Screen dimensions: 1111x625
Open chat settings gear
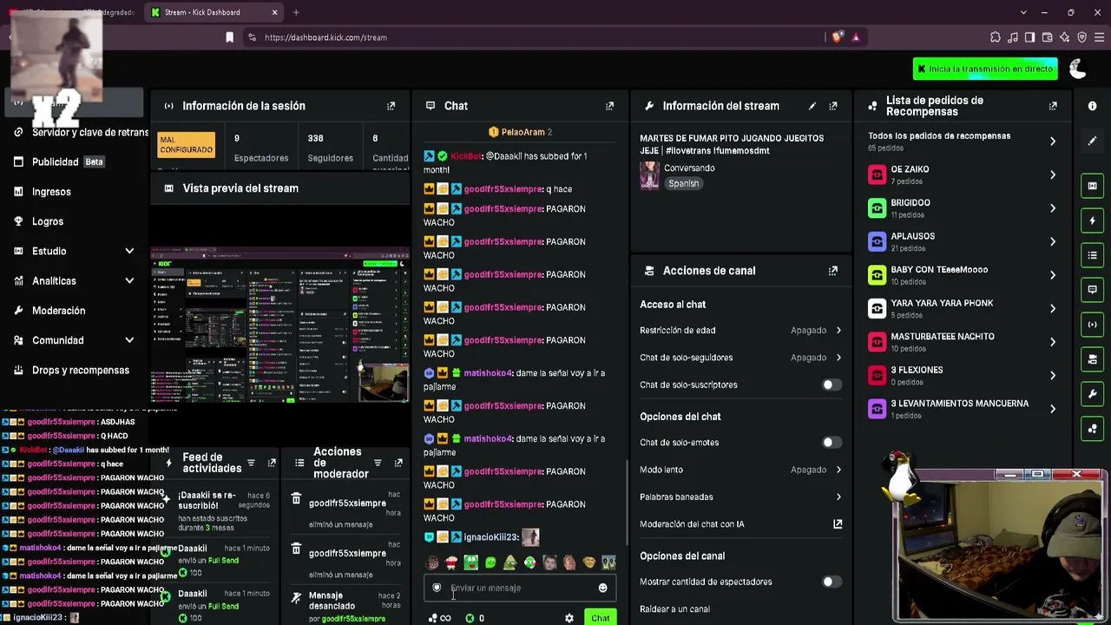coord(569,618)
